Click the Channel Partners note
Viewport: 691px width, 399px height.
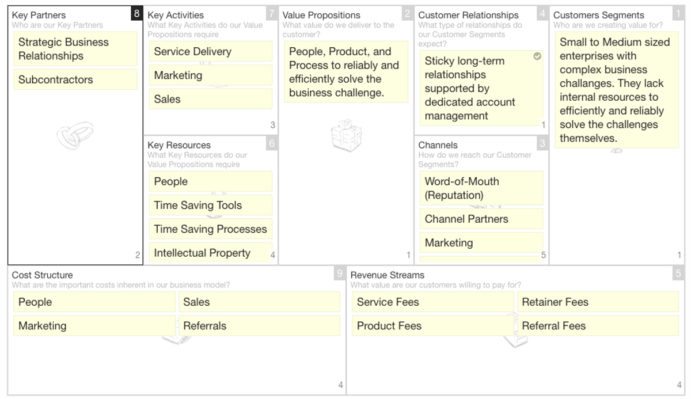pyautogui.click(x=481, y=219)
